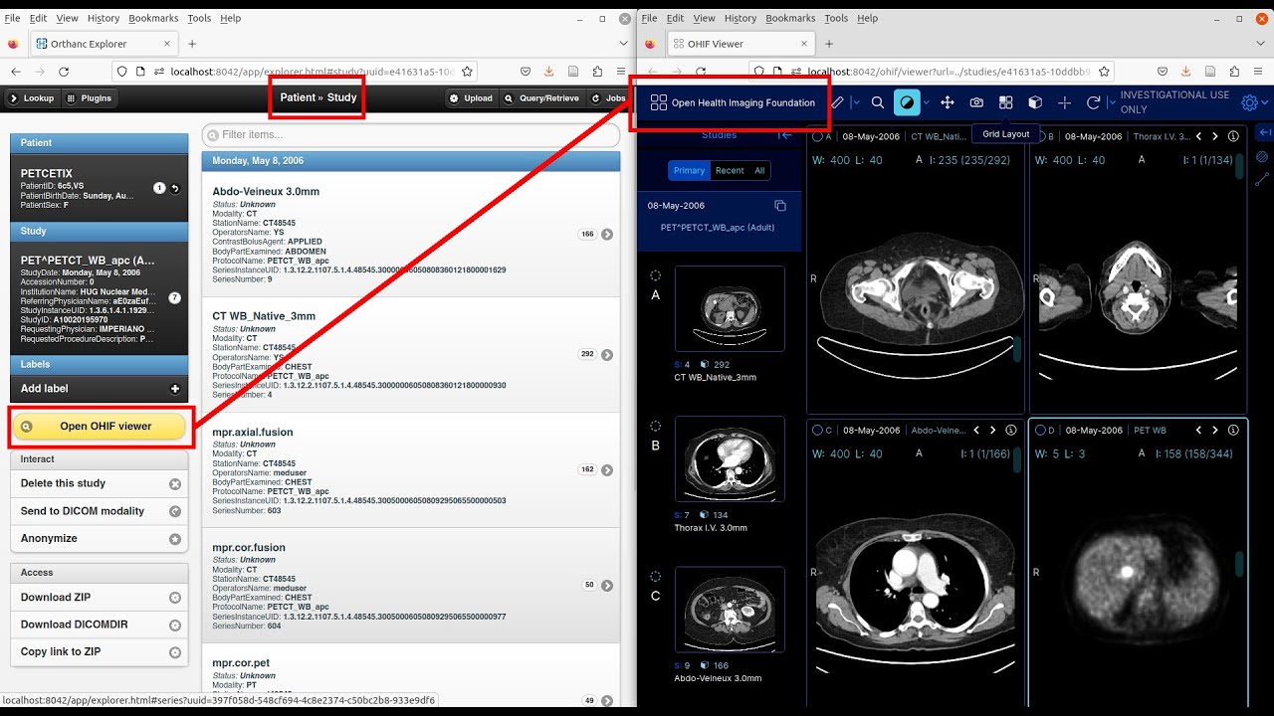Viewport: 1274px width, 716px height.
Task: Click info icon of the Thorax I.V. viewport
Action: (x=1233, y=136)
